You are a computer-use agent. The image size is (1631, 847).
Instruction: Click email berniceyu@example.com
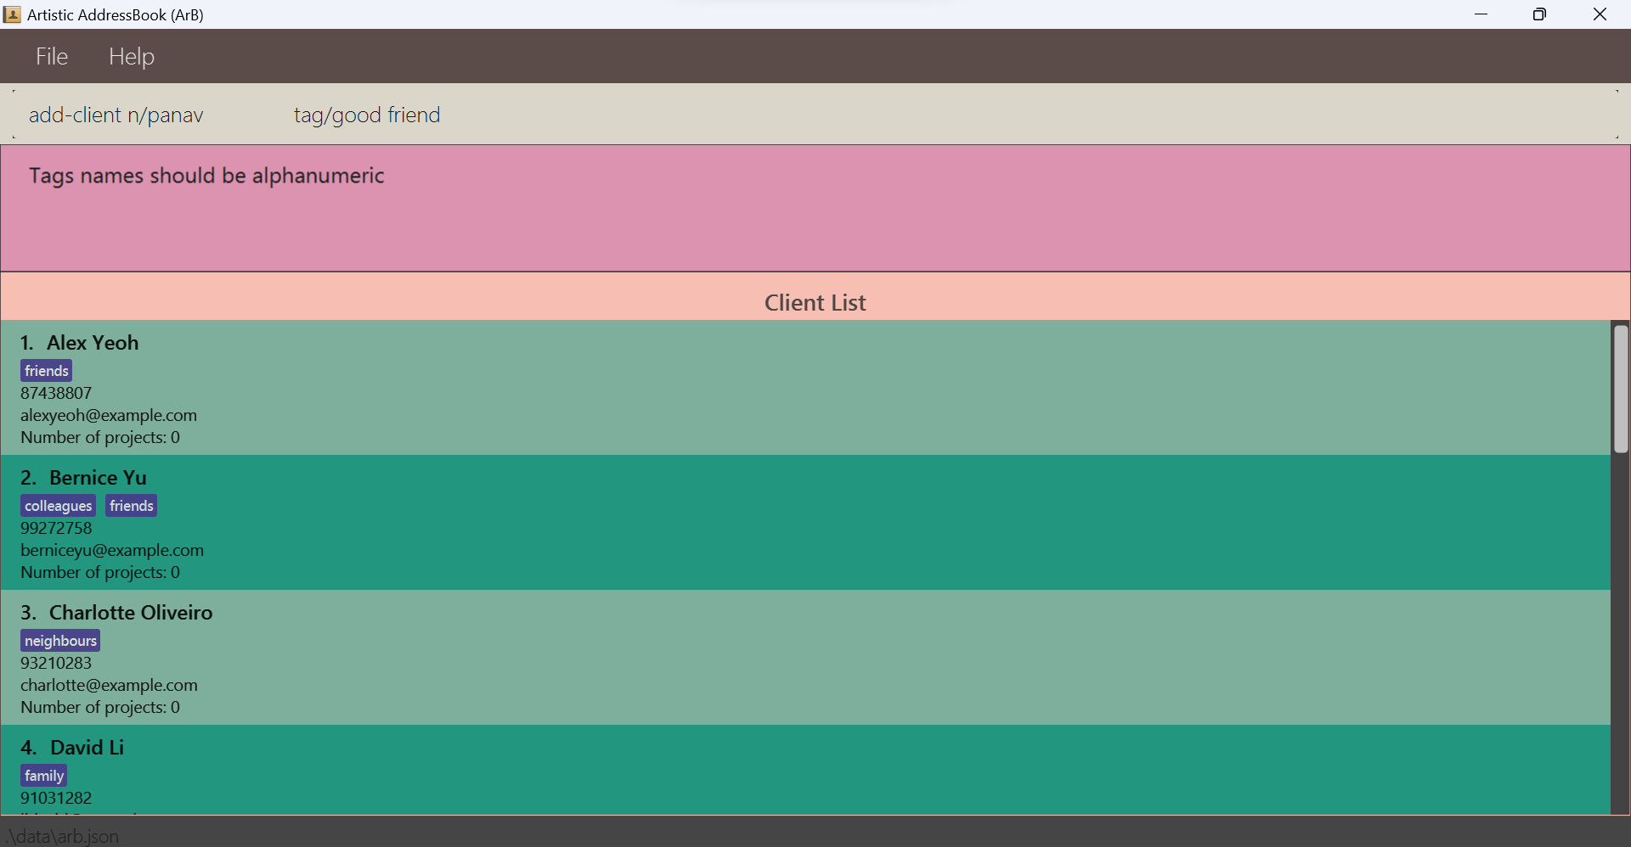(x=112, y=550)
